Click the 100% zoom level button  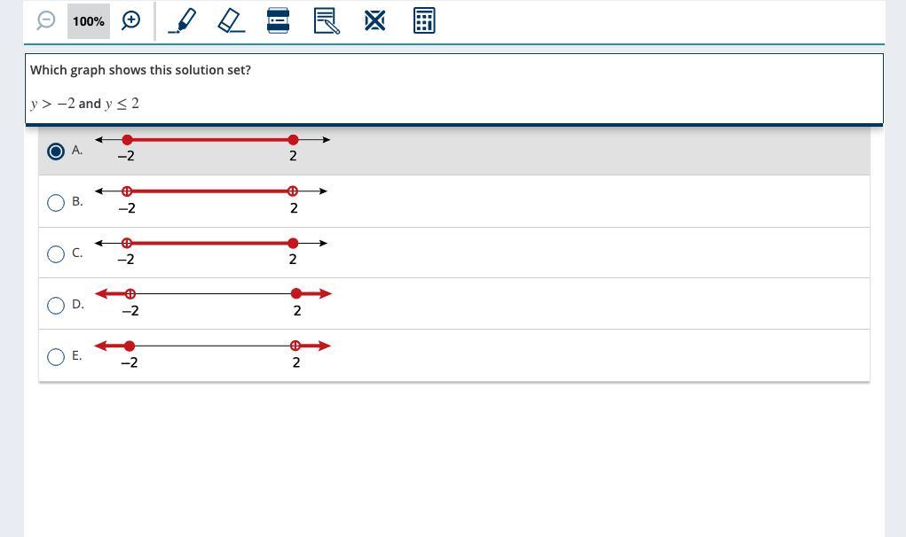(x=89, y=20)
